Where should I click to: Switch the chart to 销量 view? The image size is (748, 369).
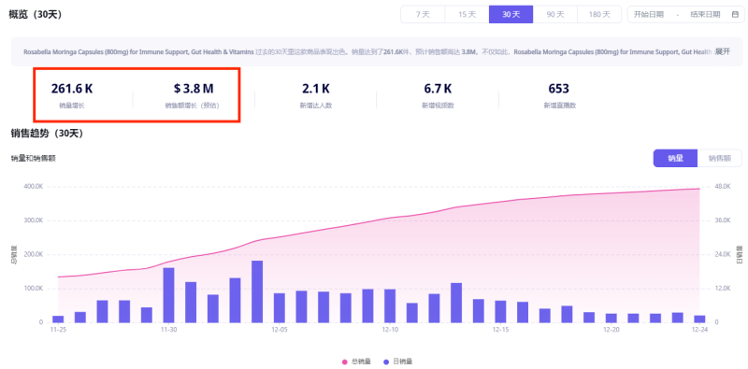675,158
